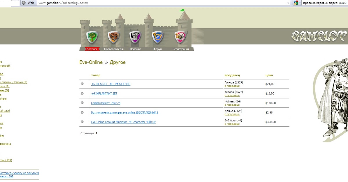Click the price $21,00
This screenshot has width=348, height=182.
pos(270,84)
